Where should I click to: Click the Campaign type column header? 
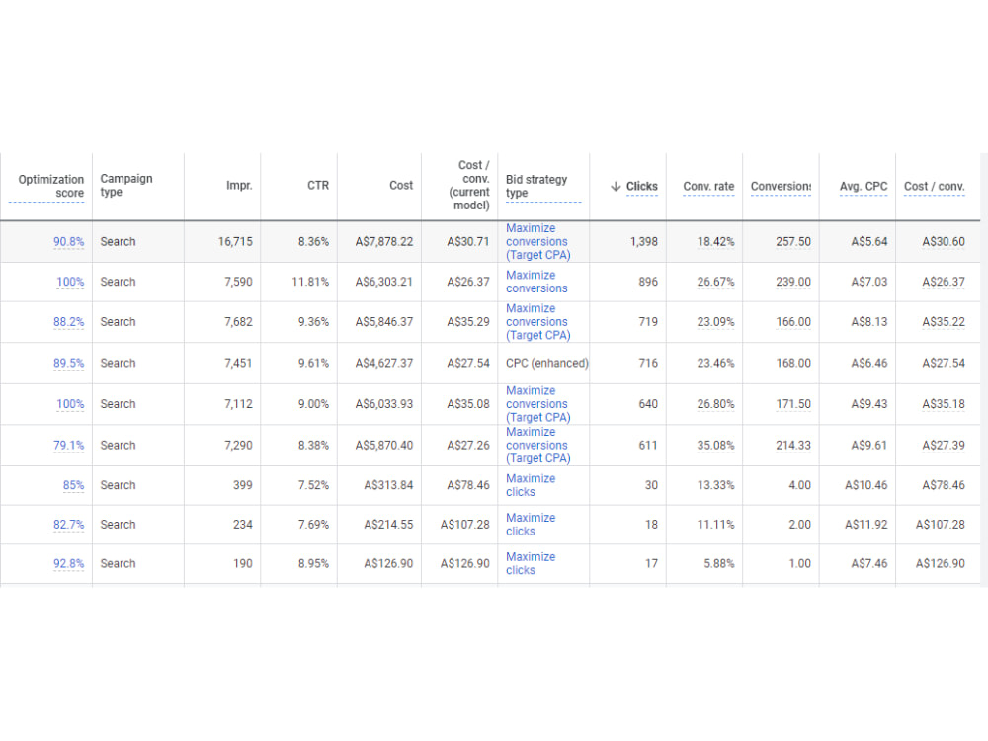(x=126, y=185)
